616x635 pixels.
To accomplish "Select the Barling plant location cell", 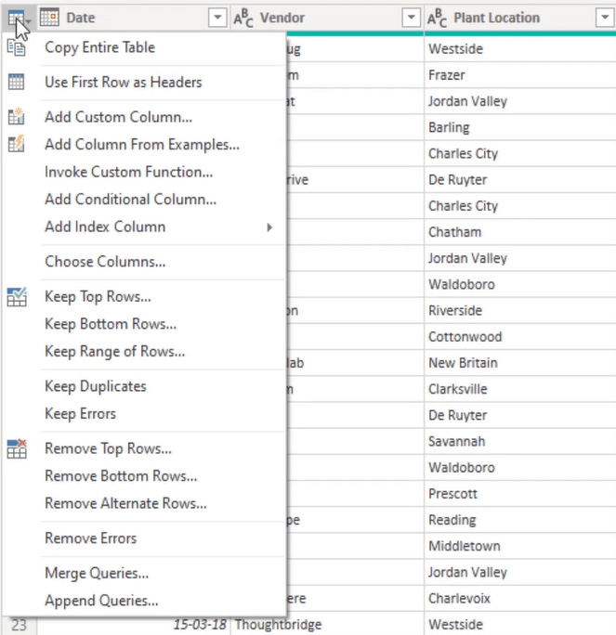I will coord(520,127).
